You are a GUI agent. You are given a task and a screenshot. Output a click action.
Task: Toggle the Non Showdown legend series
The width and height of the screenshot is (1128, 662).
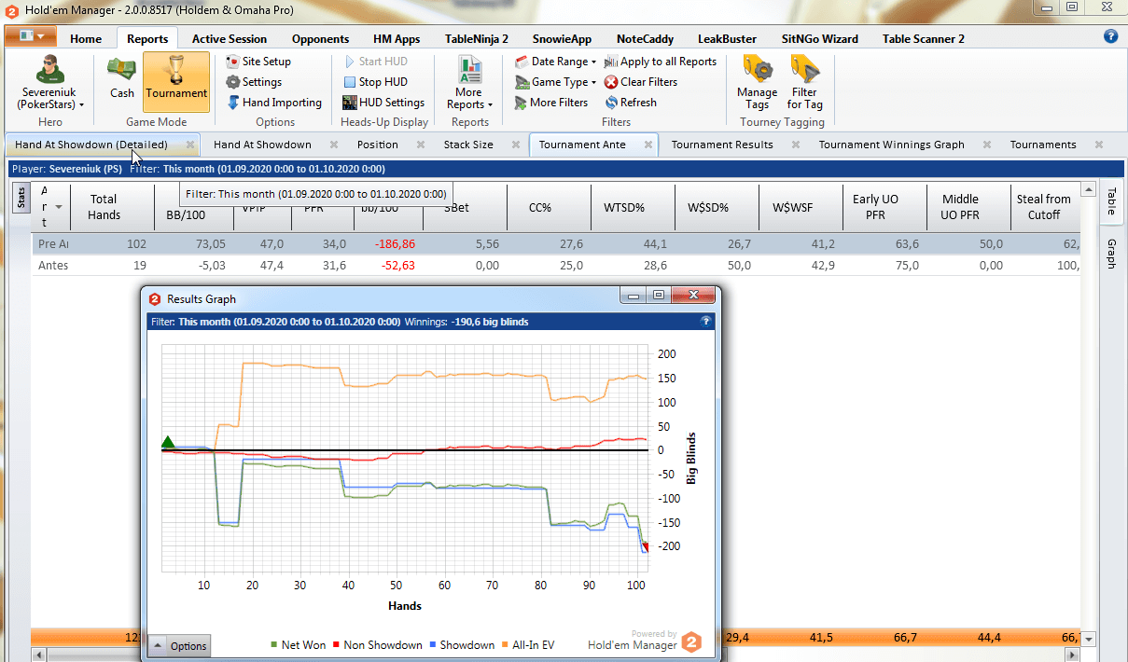point(377,644)
